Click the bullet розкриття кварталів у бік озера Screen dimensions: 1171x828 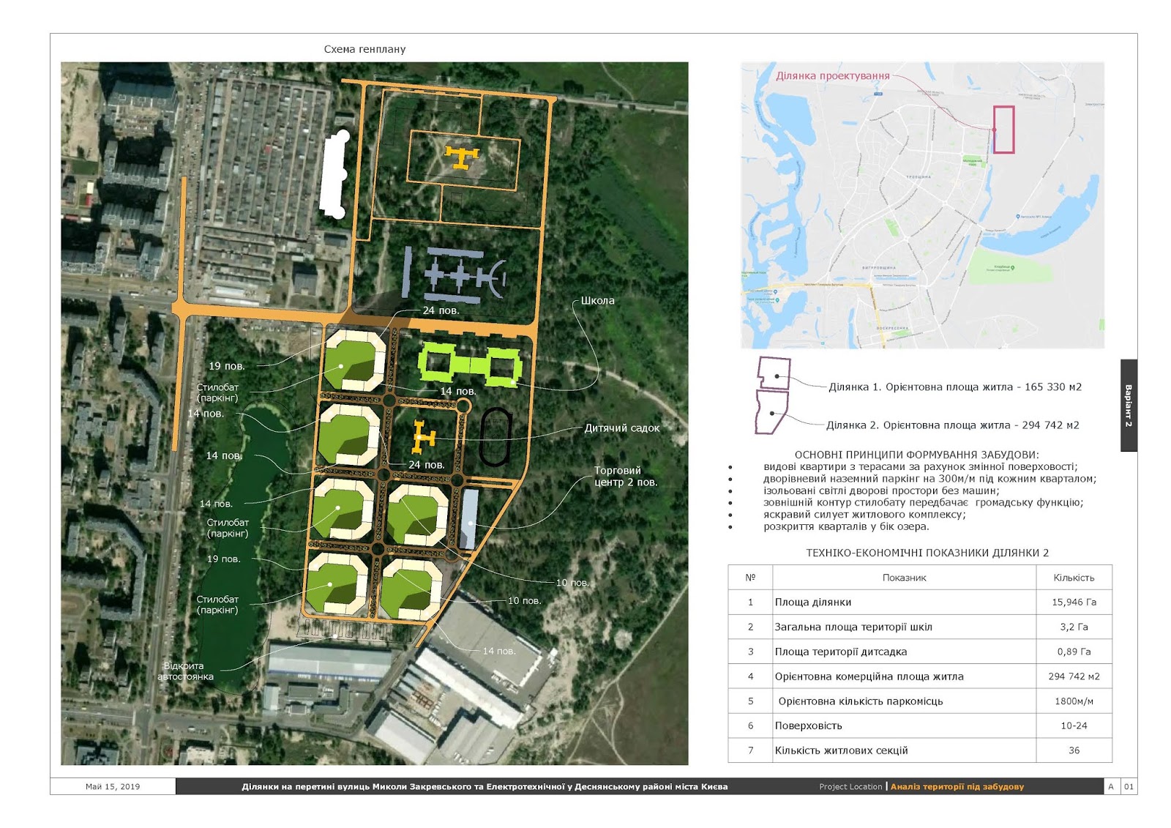[x=846, y=526]
